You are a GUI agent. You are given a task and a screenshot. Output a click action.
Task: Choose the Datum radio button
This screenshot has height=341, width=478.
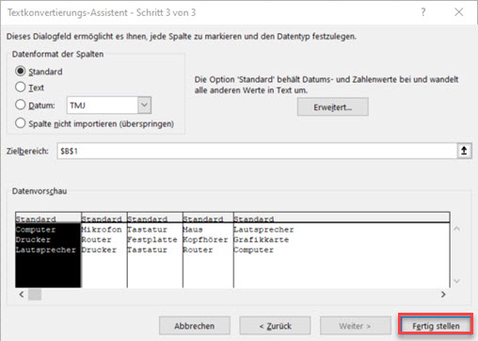click(x=21, y=105)
